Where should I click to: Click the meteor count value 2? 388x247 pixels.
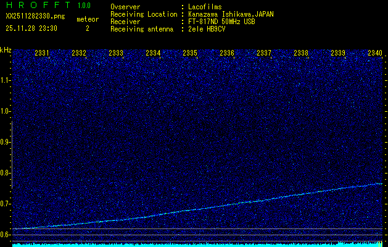pos(87,28)
